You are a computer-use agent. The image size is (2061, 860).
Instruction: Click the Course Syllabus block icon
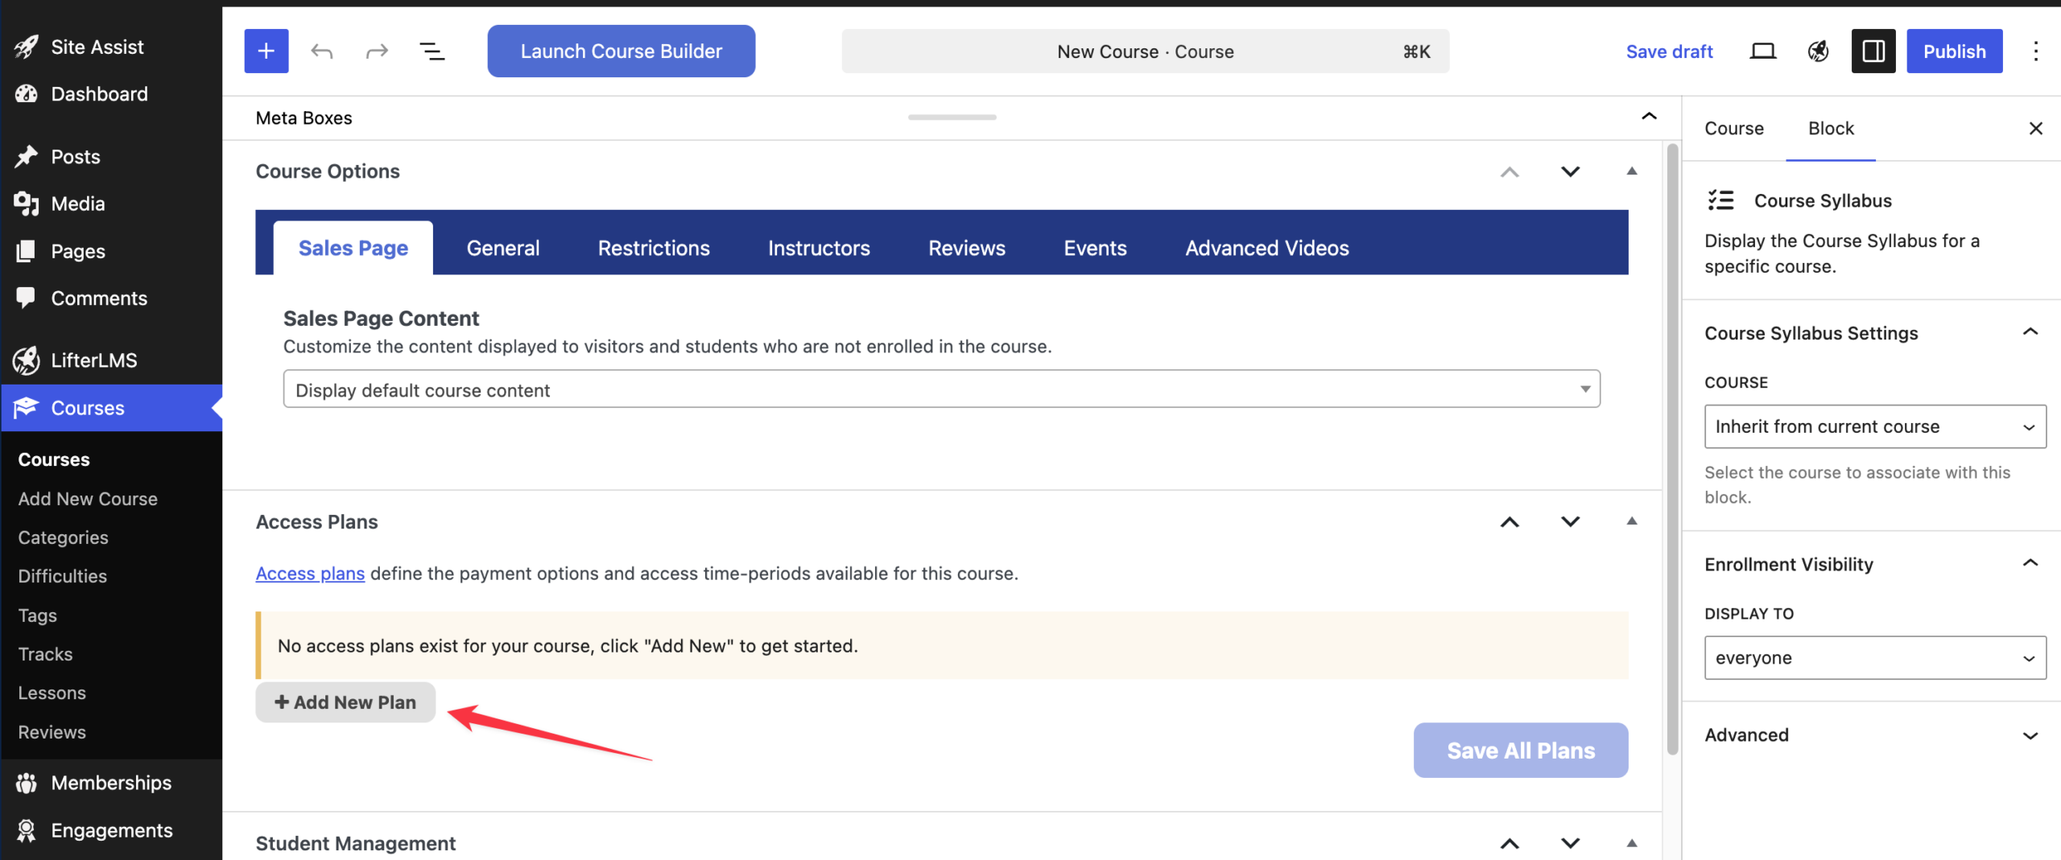click(x=1721, y=200)
